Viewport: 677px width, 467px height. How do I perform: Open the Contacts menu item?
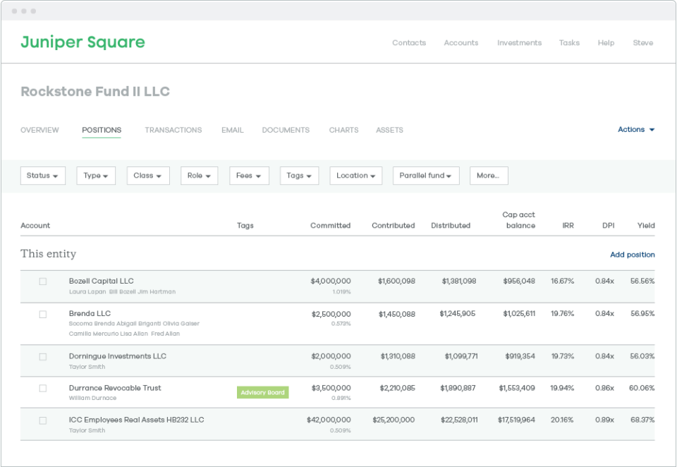(x=409, y=43)
